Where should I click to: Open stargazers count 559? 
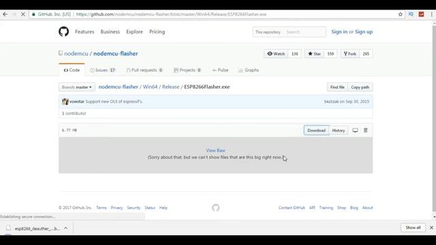[x=330, y=54]
